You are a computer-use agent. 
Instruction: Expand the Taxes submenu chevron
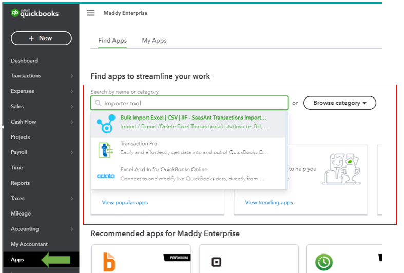coord(72,198)
